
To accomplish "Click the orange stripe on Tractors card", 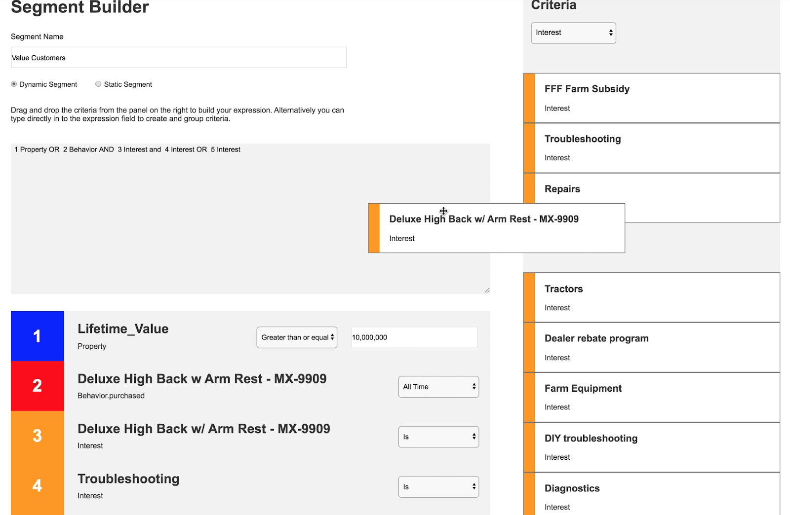I will pos(529,297).
